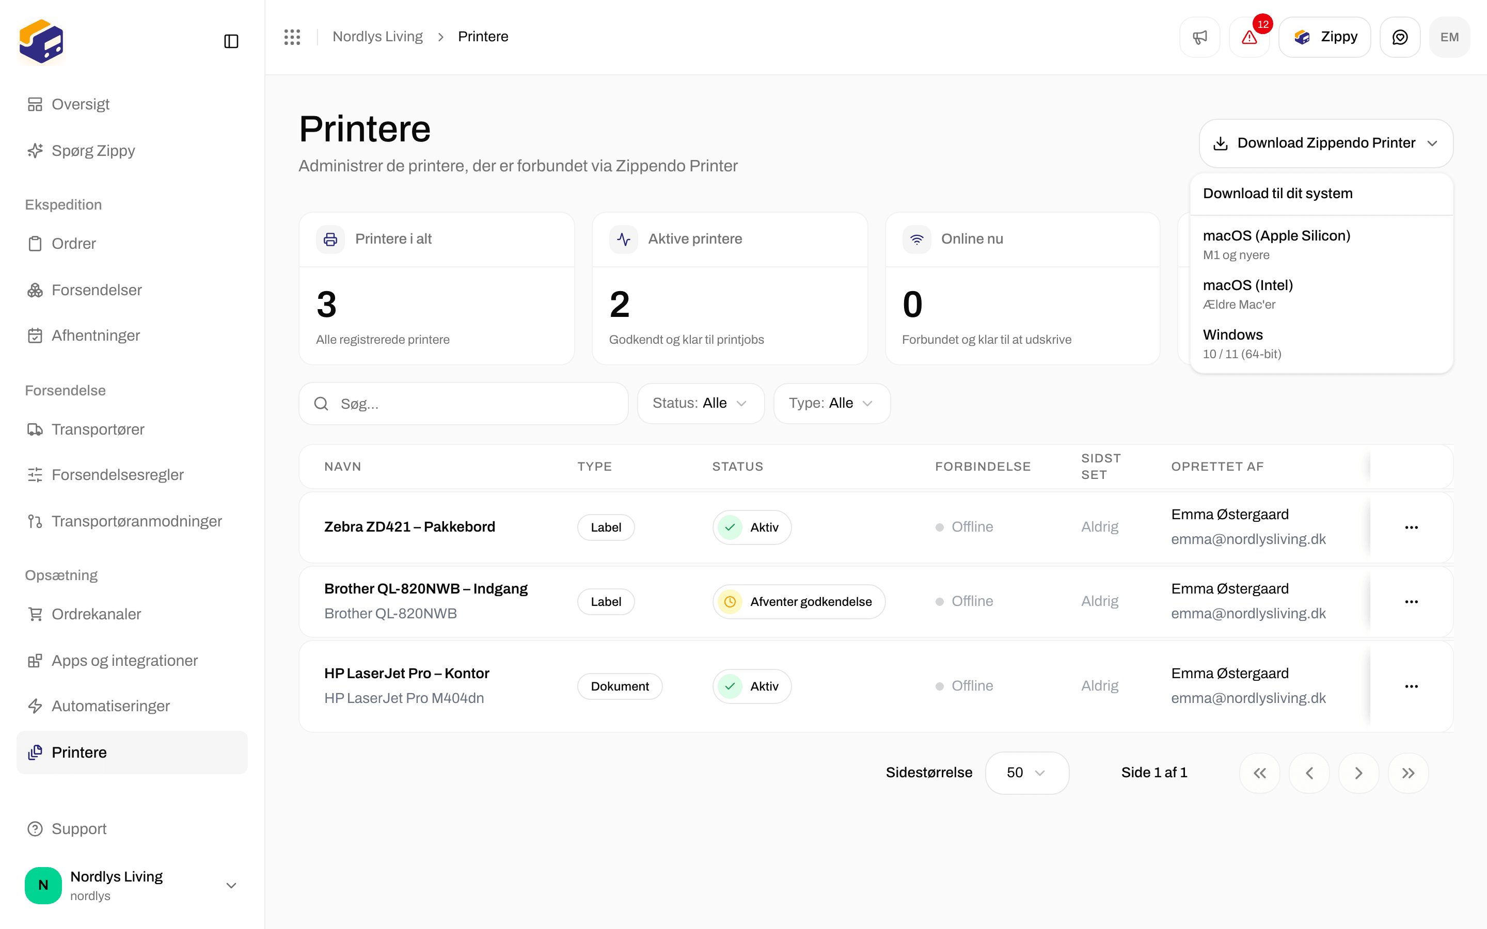Go to the last page
Screen dimensions: 1487x929
point(1409,773)
